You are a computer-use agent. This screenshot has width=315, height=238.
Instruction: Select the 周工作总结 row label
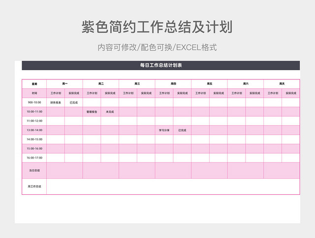pos(34,186)
